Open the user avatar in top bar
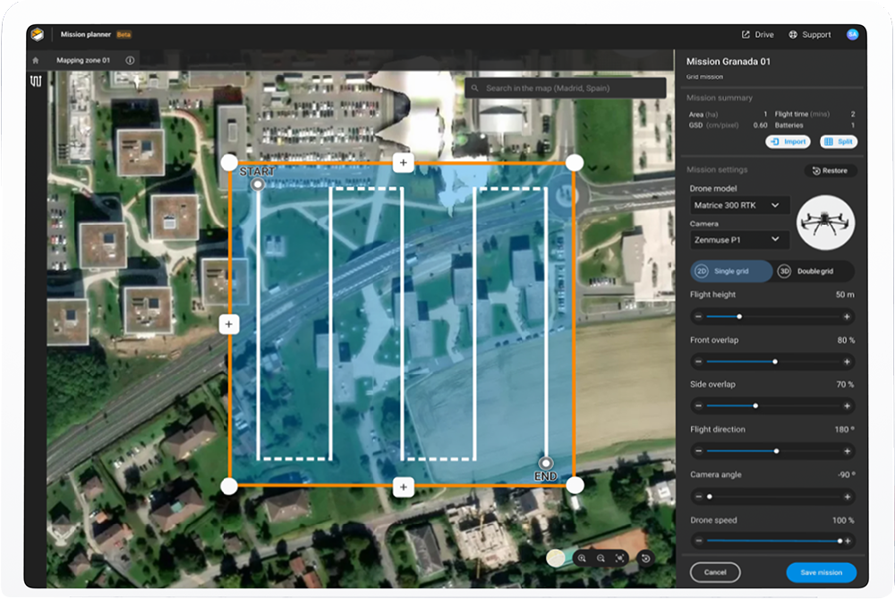 tap(852, 34)
